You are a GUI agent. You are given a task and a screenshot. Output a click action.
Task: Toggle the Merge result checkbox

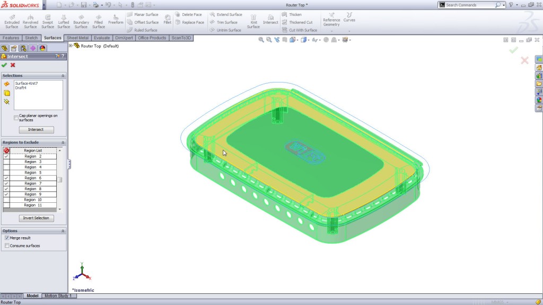(7, 238)
